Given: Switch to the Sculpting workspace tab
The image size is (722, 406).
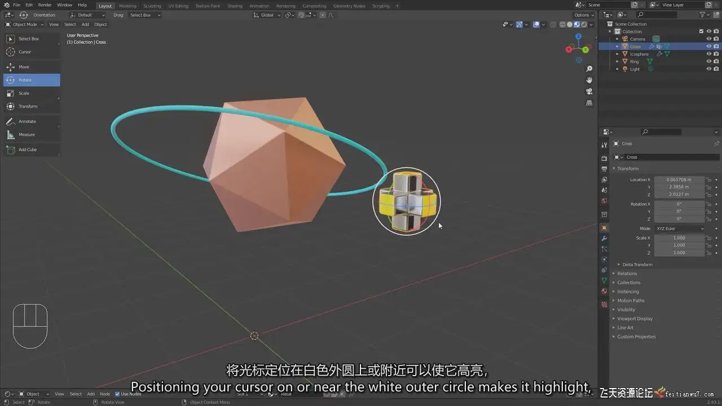Looking at the screenshot, I should point(152,6).
